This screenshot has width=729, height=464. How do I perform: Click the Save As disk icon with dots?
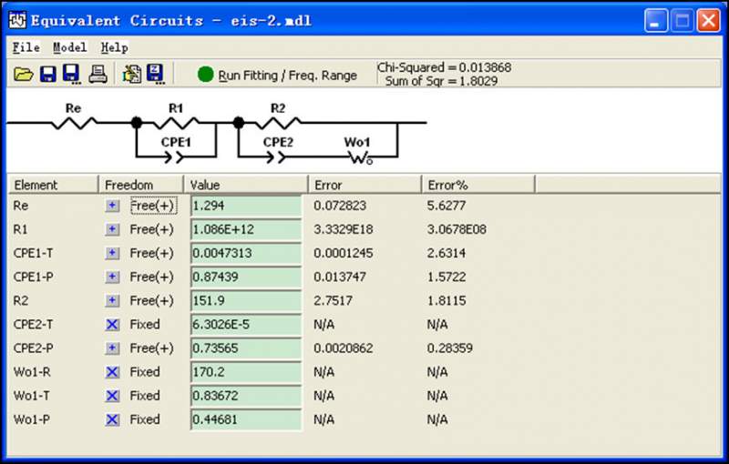(x=72, y=75)
